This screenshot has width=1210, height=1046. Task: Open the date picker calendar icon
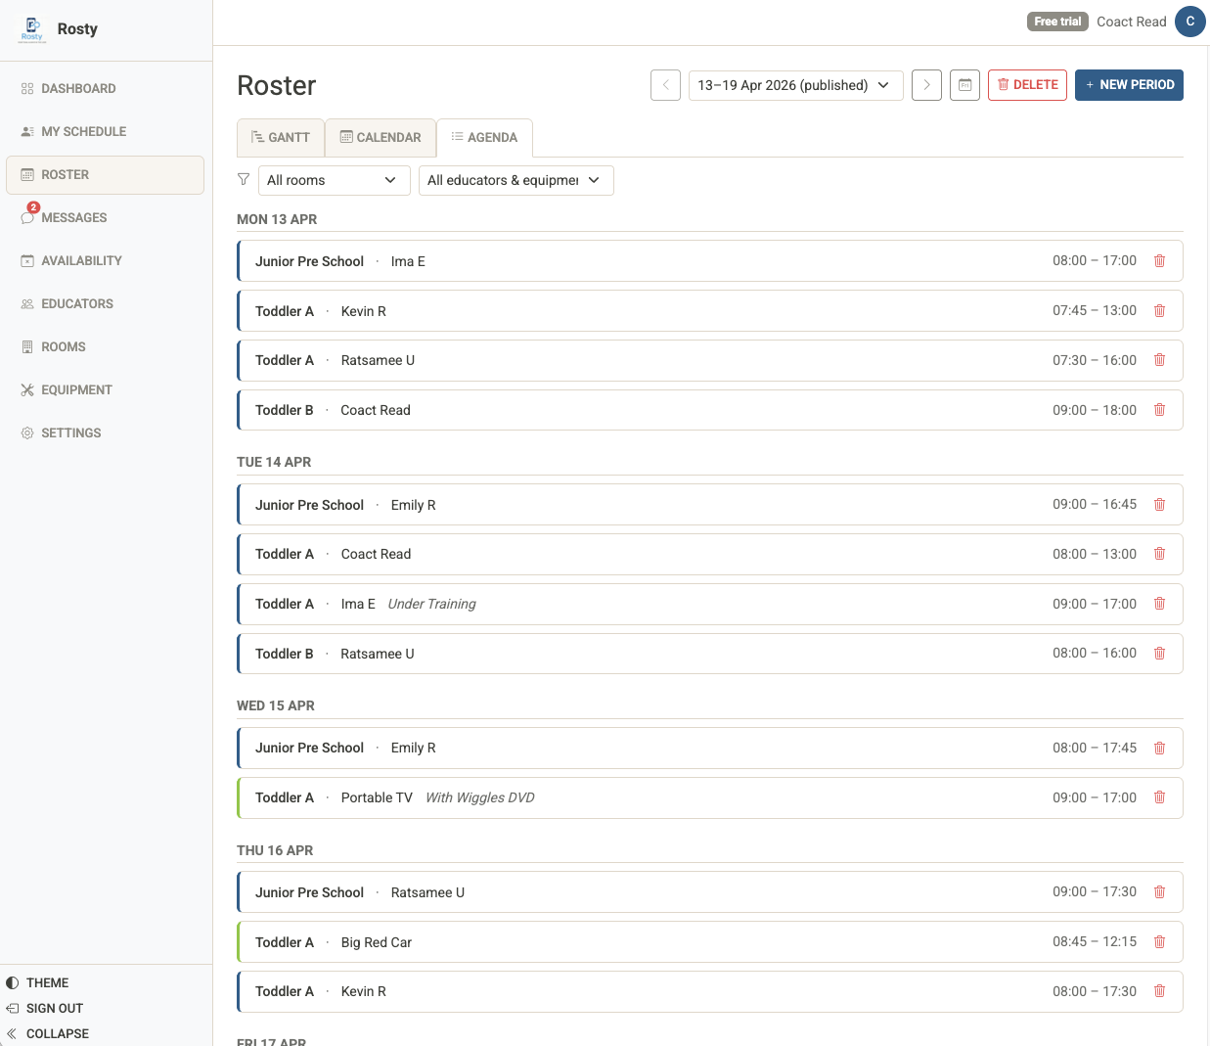click(964, 85)
